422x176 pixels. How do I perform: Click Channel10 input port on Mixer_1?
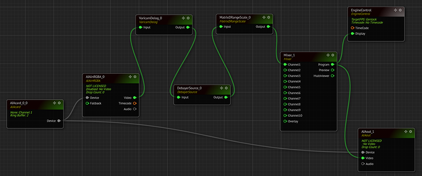click(285, 115)
